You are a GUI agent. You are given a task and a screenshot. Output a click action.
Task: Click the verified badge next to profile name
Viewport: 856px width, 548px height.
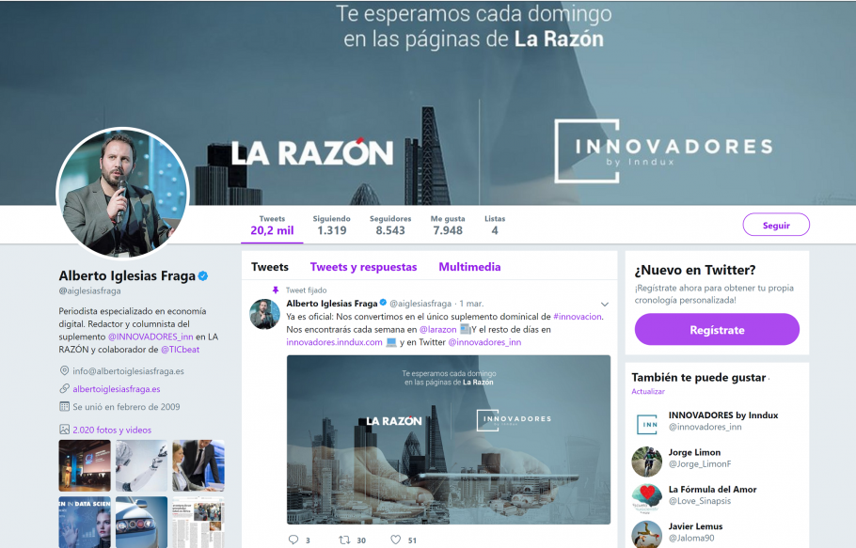[203, 276]
